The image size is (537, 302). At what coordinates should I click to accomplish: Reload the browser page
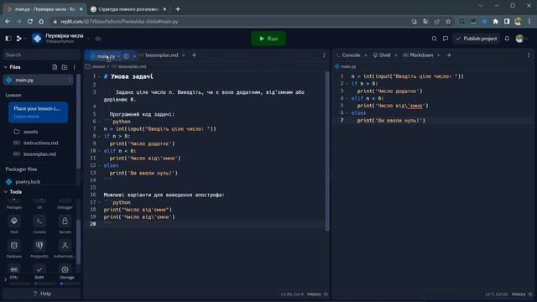coord(30,21)
